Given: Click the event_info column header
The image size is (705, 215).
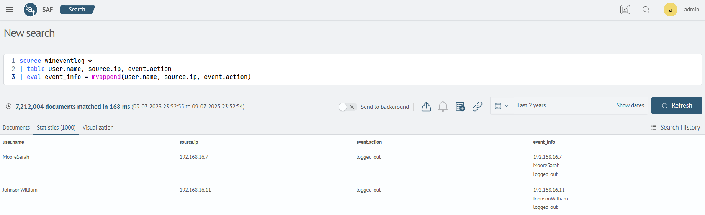Looking at the screenshot, I should (544, 142).
